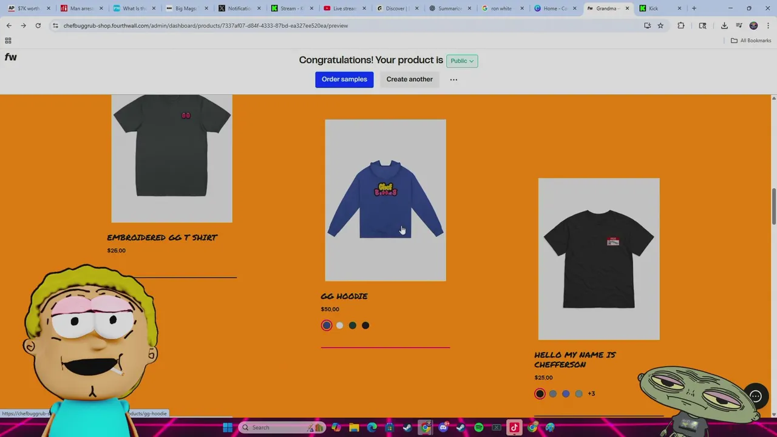This screenshot has height=437, width=777.
Task: Open the Public visibility dropdown
Action: coord(462,61)
